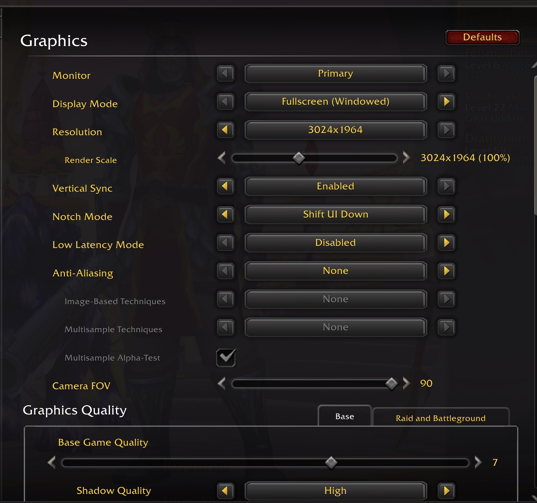Click the Shadow Quality label
The width and height of the screenshot is (537, 503).
(x=114, y=491)
